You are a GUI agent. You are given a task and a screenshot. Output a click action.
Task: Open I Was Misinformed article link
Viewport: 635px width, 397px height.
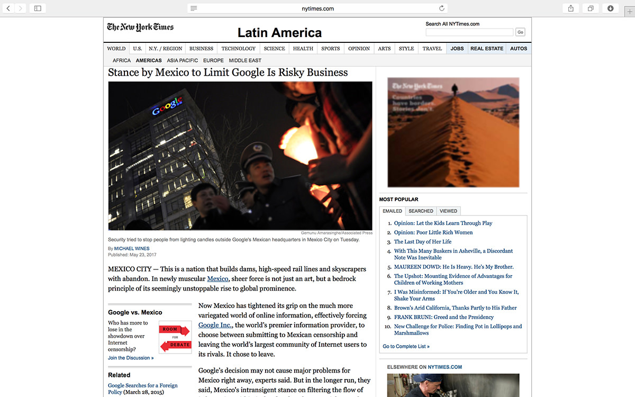click(x=456, y=295)
